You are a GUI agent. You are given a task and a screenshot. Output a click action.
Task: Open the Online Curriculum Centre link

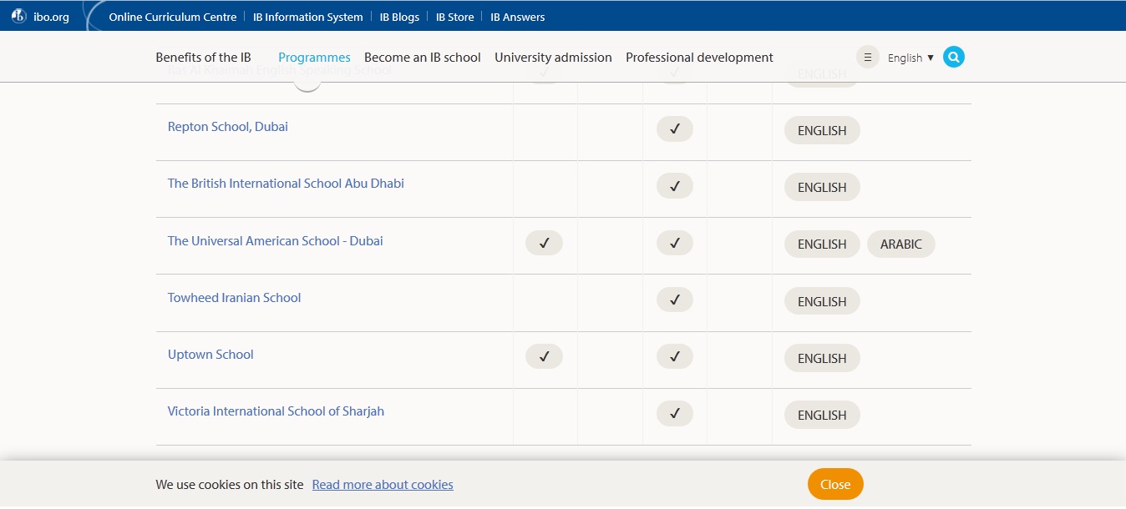173,17
